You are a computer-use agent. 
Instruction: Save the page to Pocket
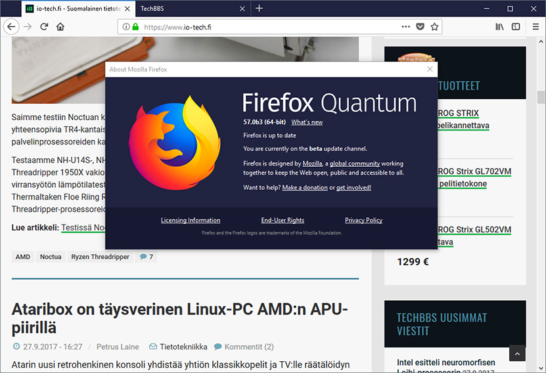coord(421,27)
